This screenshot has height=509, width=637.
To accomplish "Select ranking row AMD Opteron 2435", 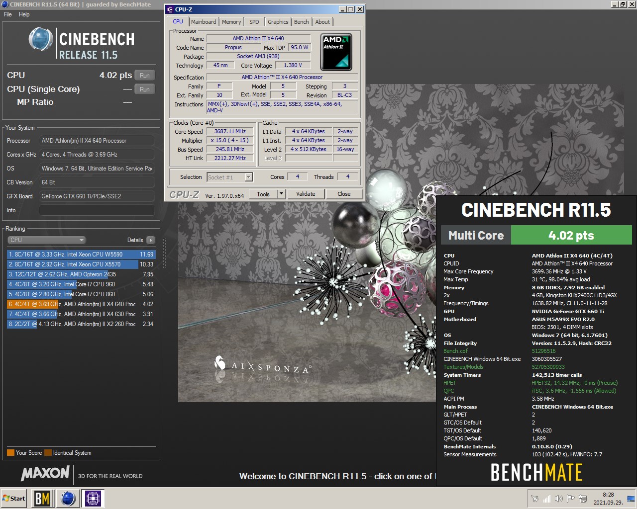I will click(81, 274).
